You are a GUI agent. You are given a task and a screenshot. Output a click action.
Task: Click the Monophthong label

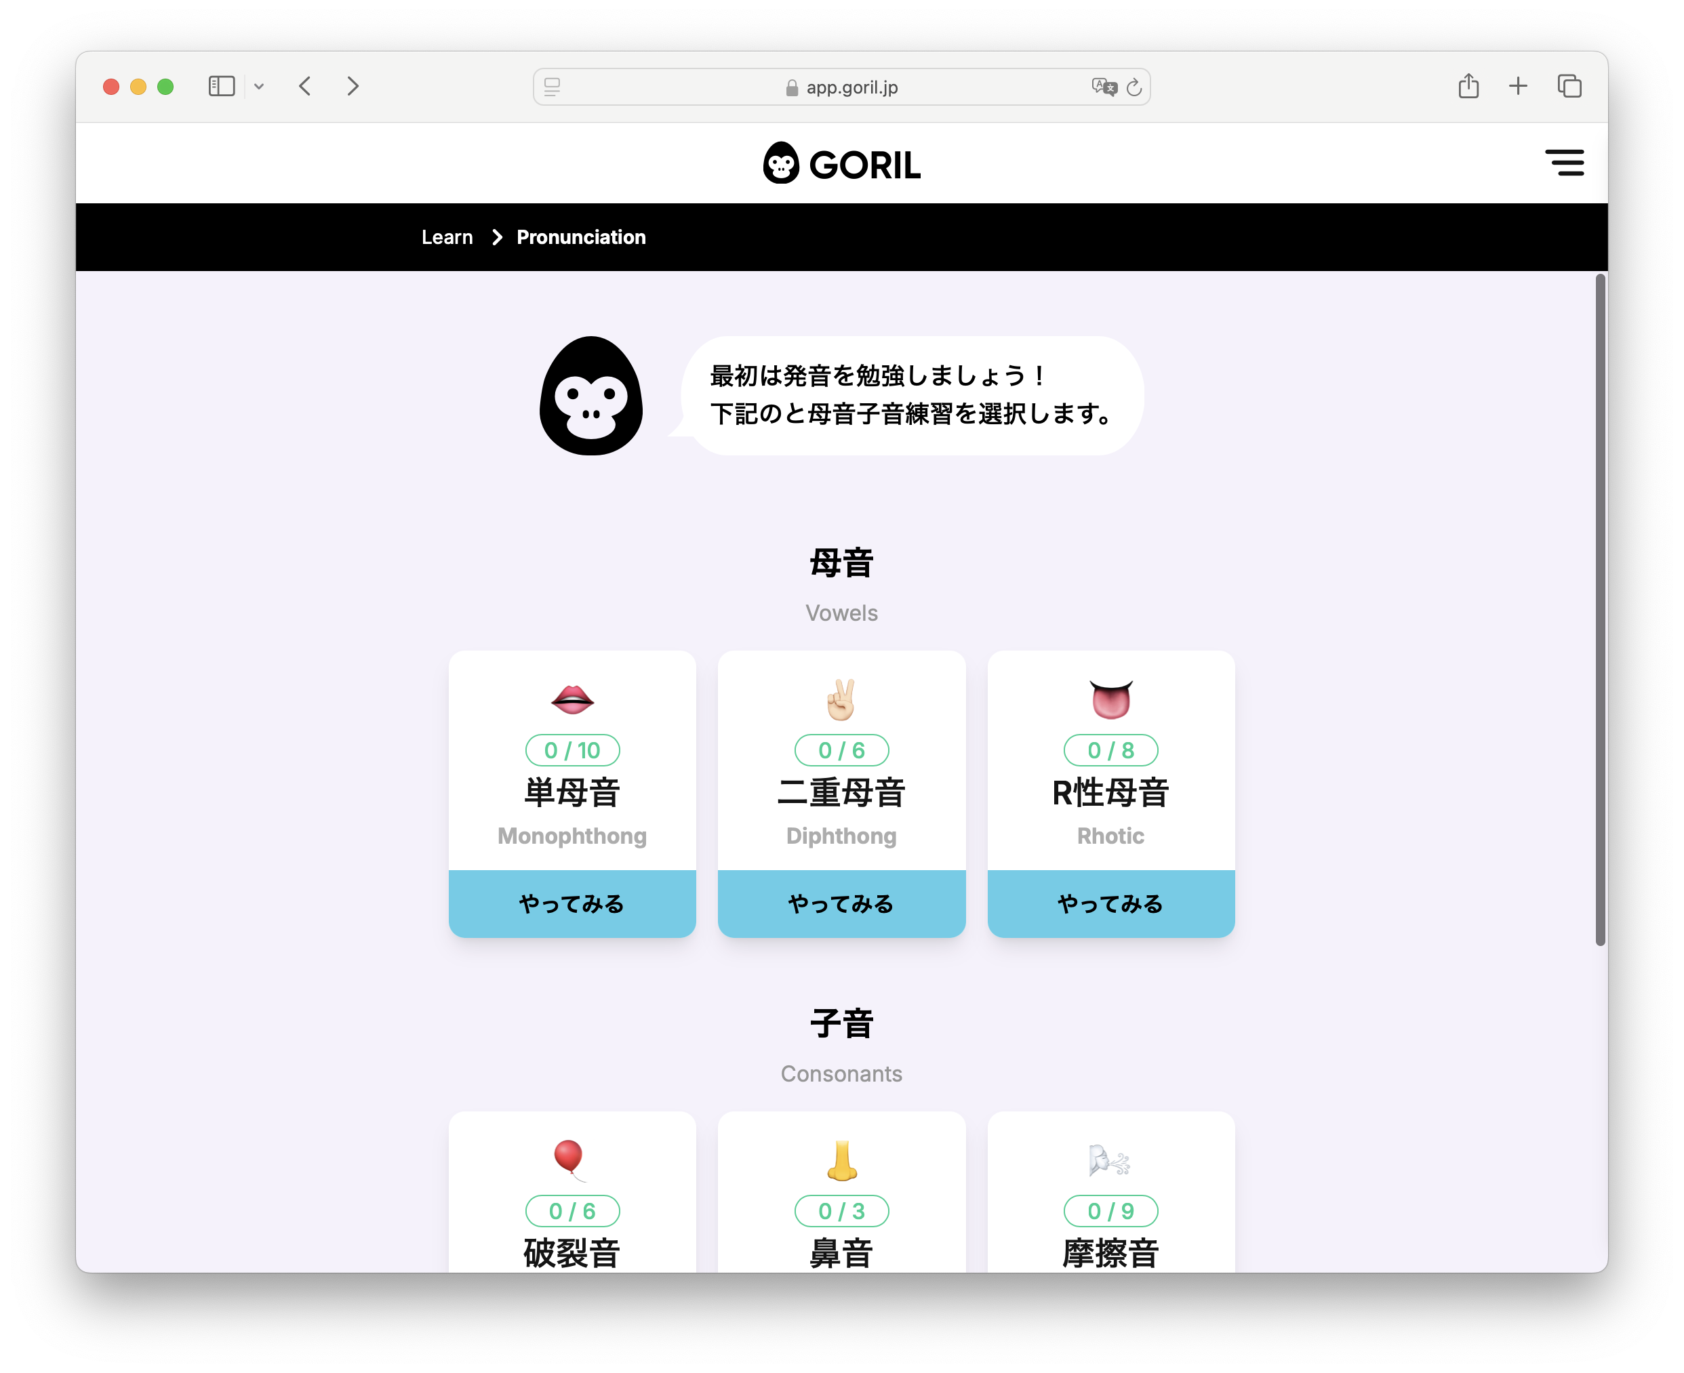pos(572,836)
